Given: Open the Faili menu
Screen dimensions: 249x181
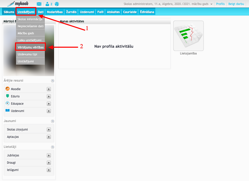Looking at the screenshot, I should point(100,12).
